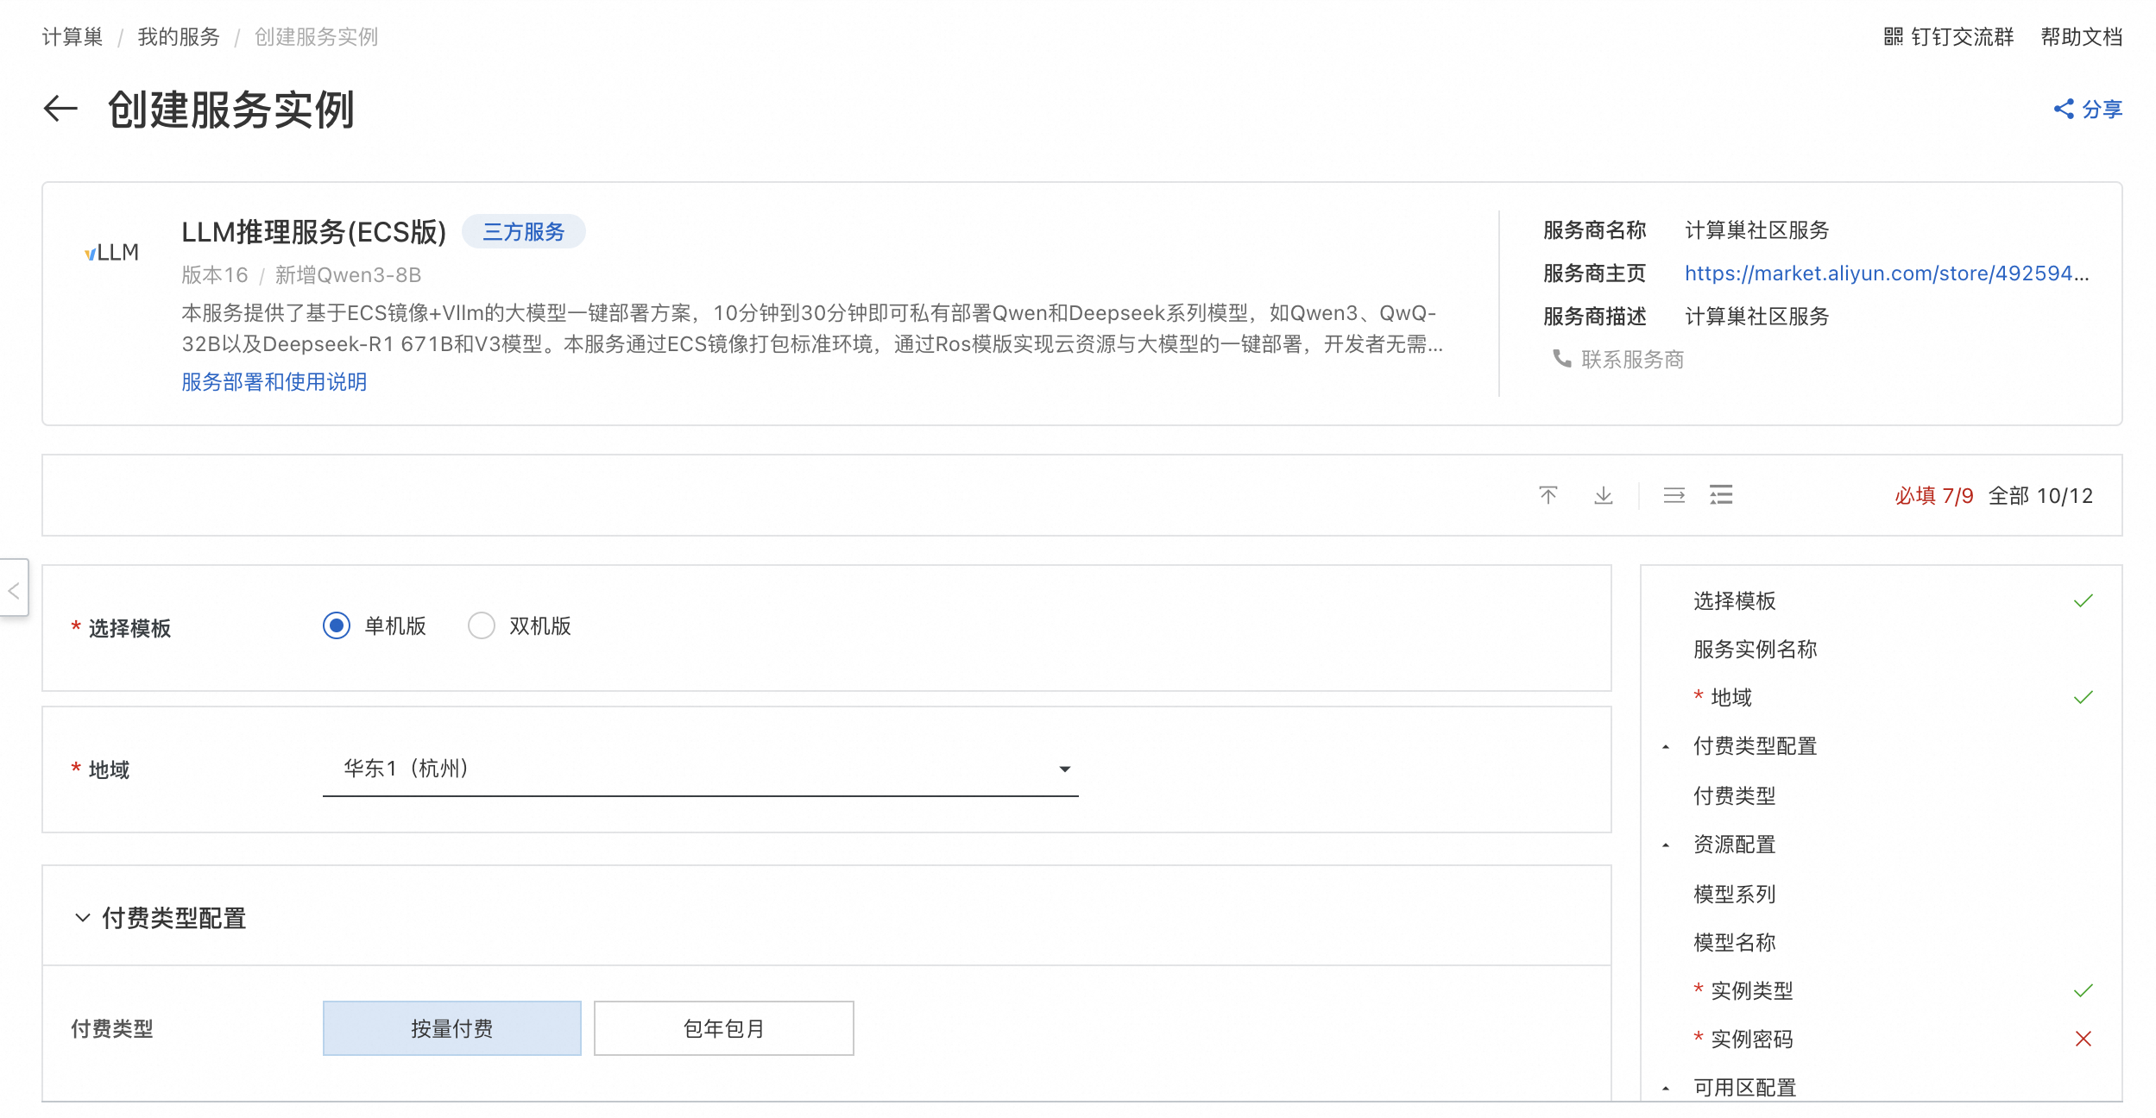Click the scroll-to-bottom arrow icon
The width and height of the screenshot is (2156, 1118).
[1603, 495]
